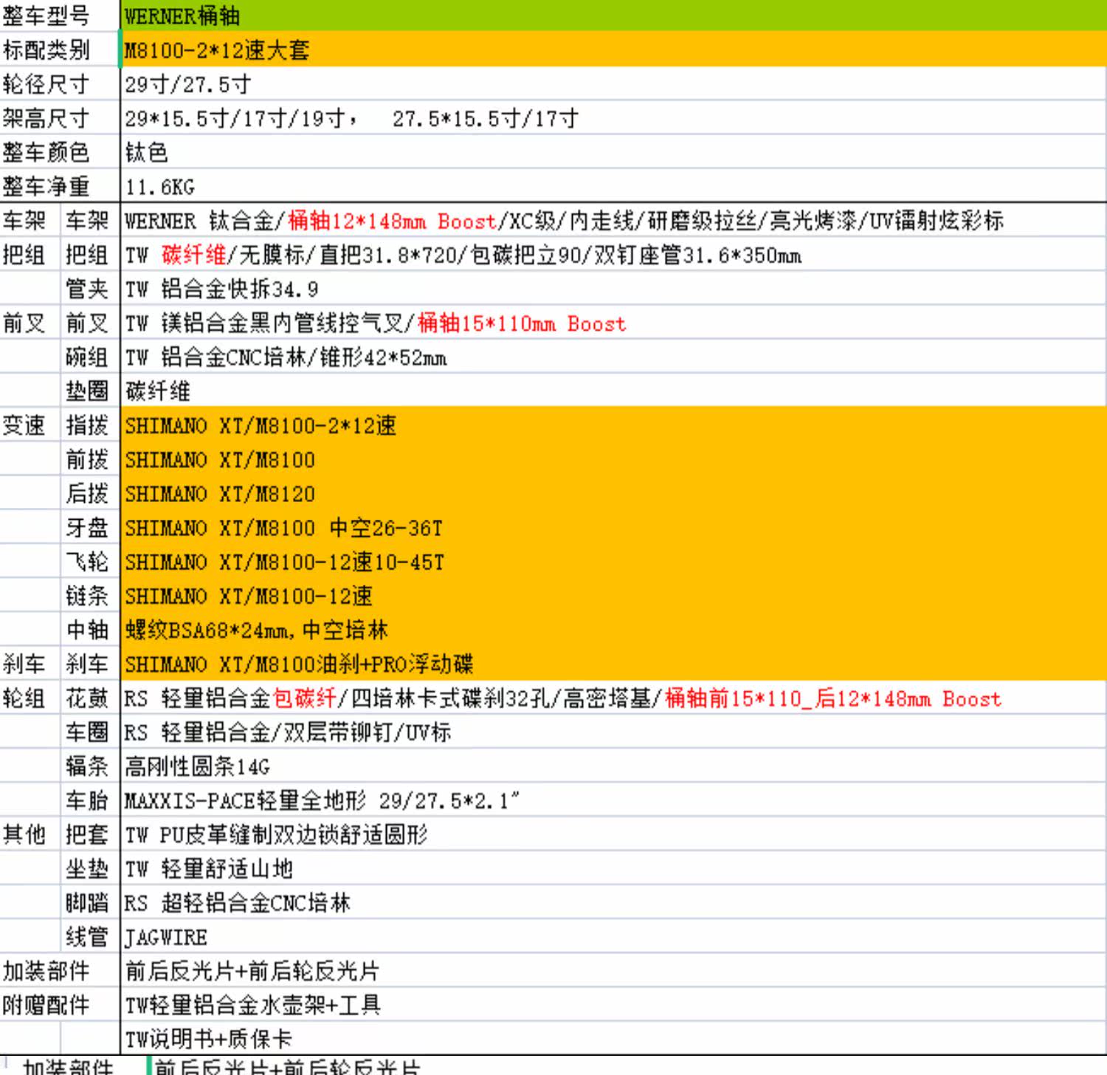Image resolution: width=1107 pixels, height=1075 pixels.
Task: Click the 碳纤维 value in the 垫圈 row
Action: coord(613,391)
